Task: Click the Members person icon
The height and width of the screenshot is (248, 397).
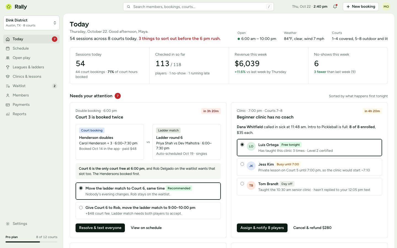Action: (8, 95)
